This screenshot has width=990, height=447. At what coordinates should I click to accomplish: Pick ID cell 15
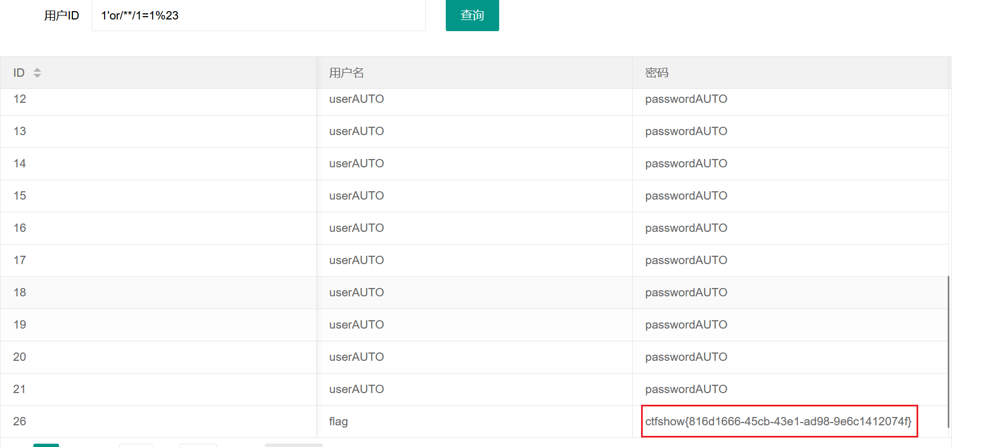click(x=20, y=196)
